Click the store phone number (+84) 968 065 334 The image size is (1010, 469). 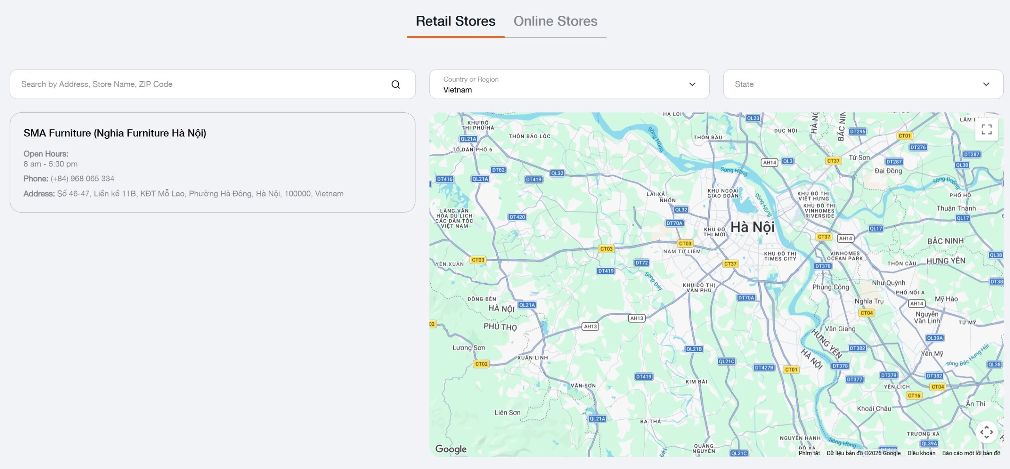tap(82, 179)
